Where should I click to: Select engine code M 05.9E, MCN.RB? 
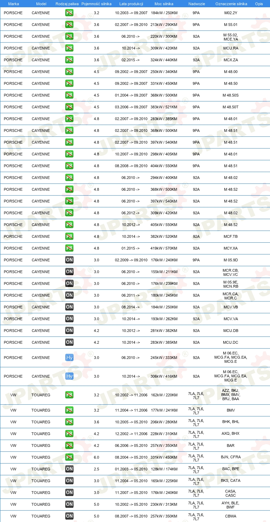(x=231, y=284)
